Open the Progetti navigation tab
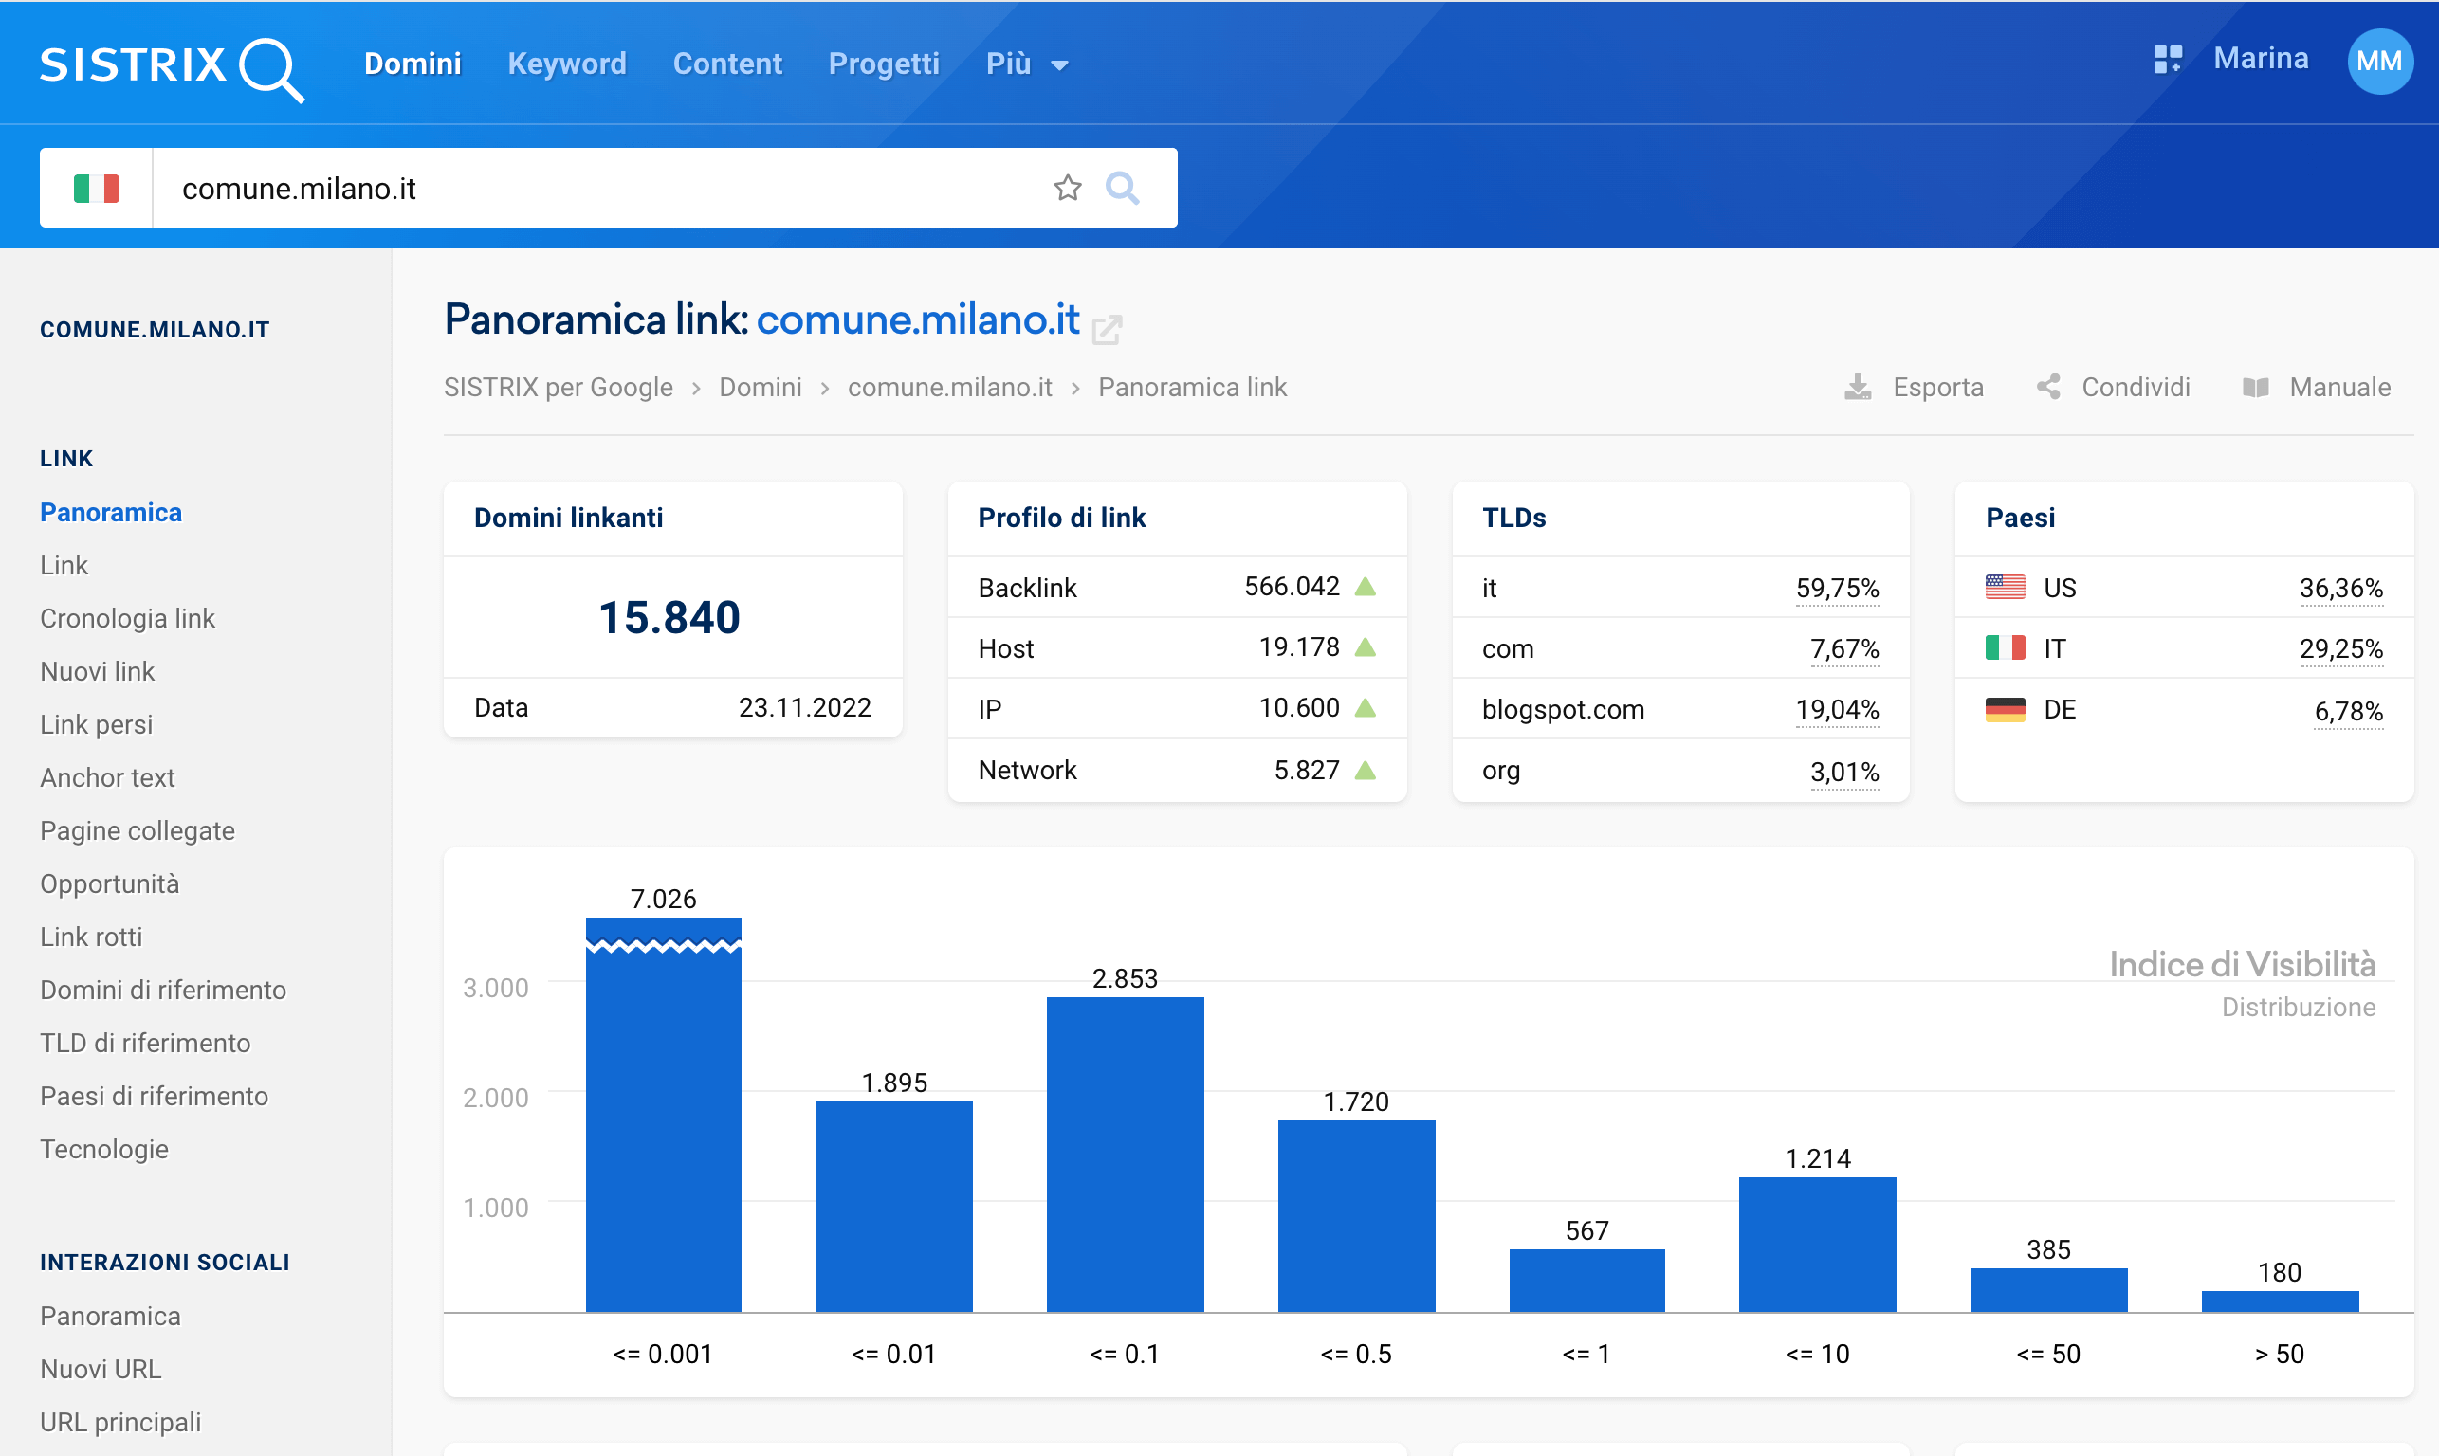This screenshot has width=2439, height=1456. tap(884, 64)
